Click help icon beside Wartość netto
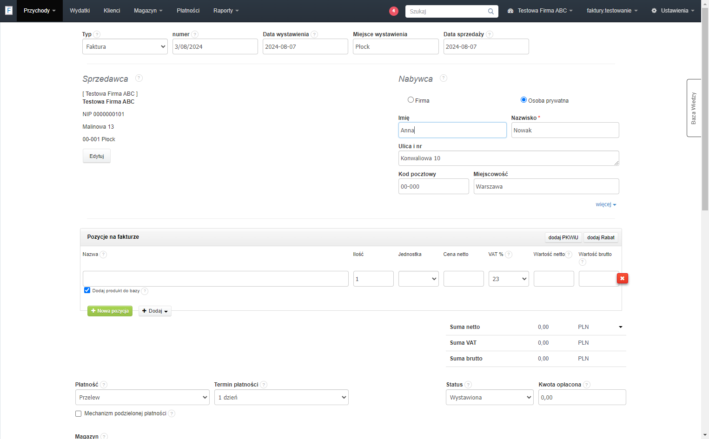 (569, 255)
